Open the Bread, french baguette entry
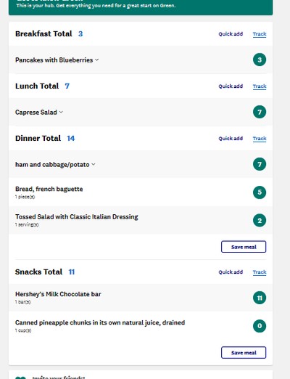The height and width of the screenshot is (379, 290). [x=49, y=189]
